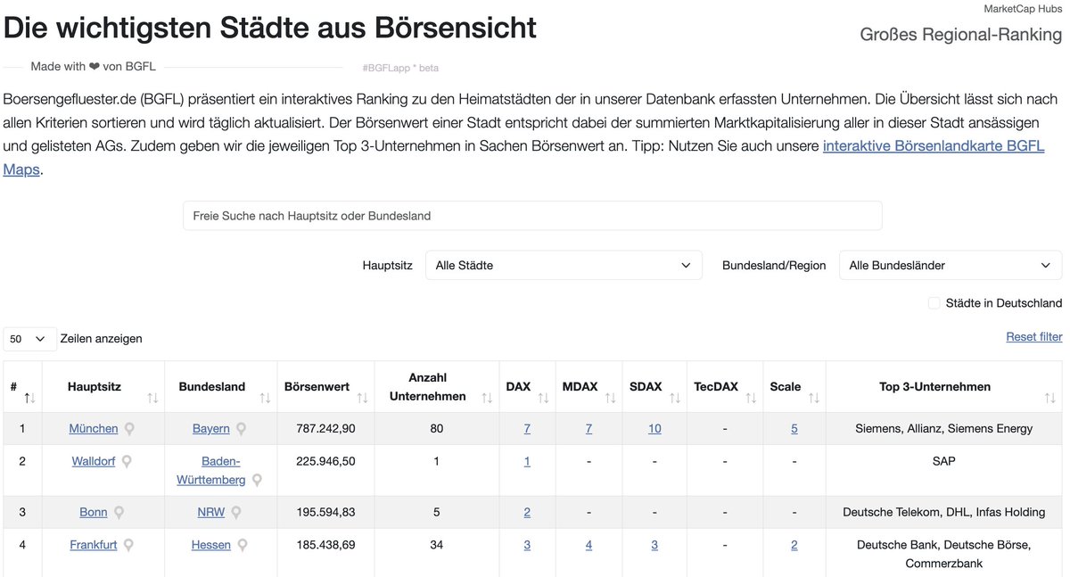This screenshot has width=1070, height=577.
Task: Open München's SDAX count link 10
Action: (654, 429)
